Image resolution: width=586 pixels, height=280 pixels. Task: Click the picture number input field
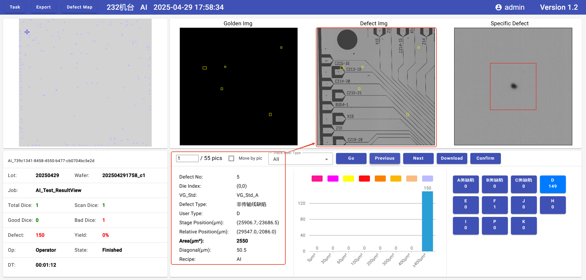point(187,158)
